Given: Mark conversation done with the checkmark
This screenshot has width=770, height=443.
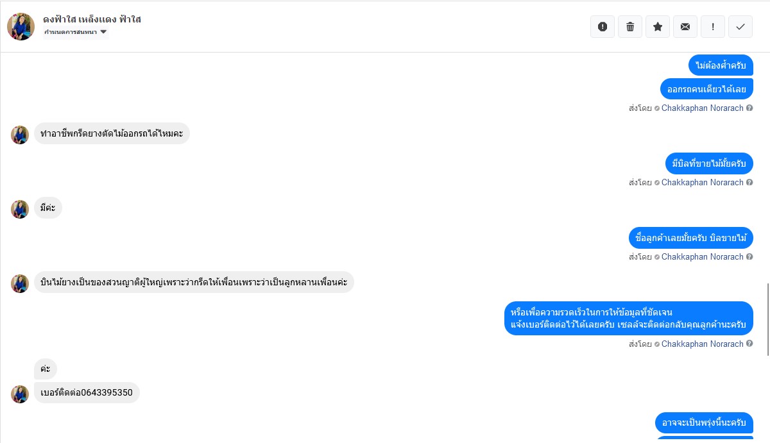Looking at the screenshot, I should (740, 27).
